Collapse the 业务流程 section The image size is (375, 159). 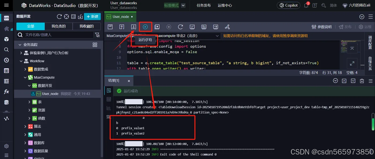pos(20,45)
